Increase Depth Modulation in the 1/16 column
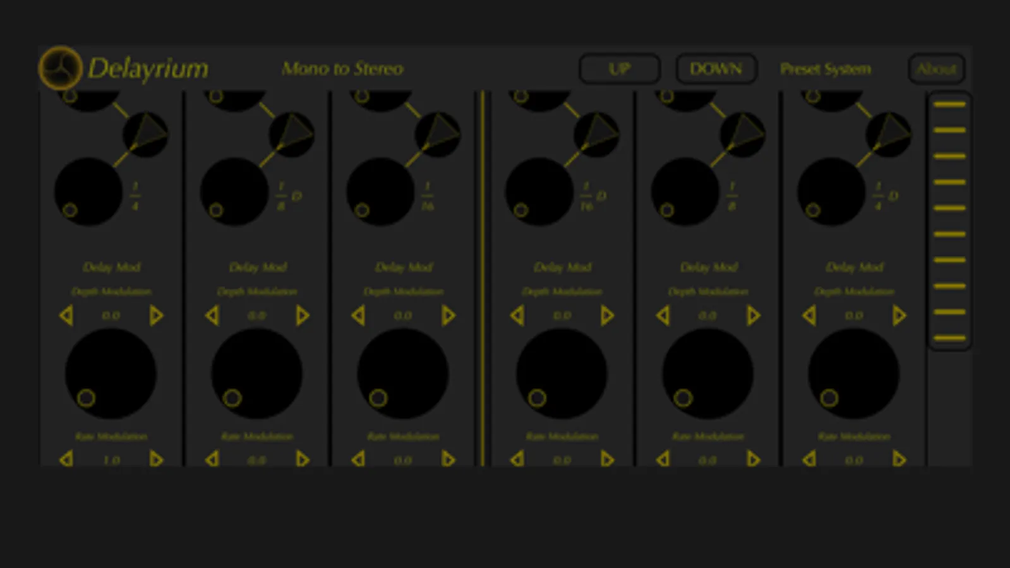Screen dimensions: 1010x568 pos(448,316)
